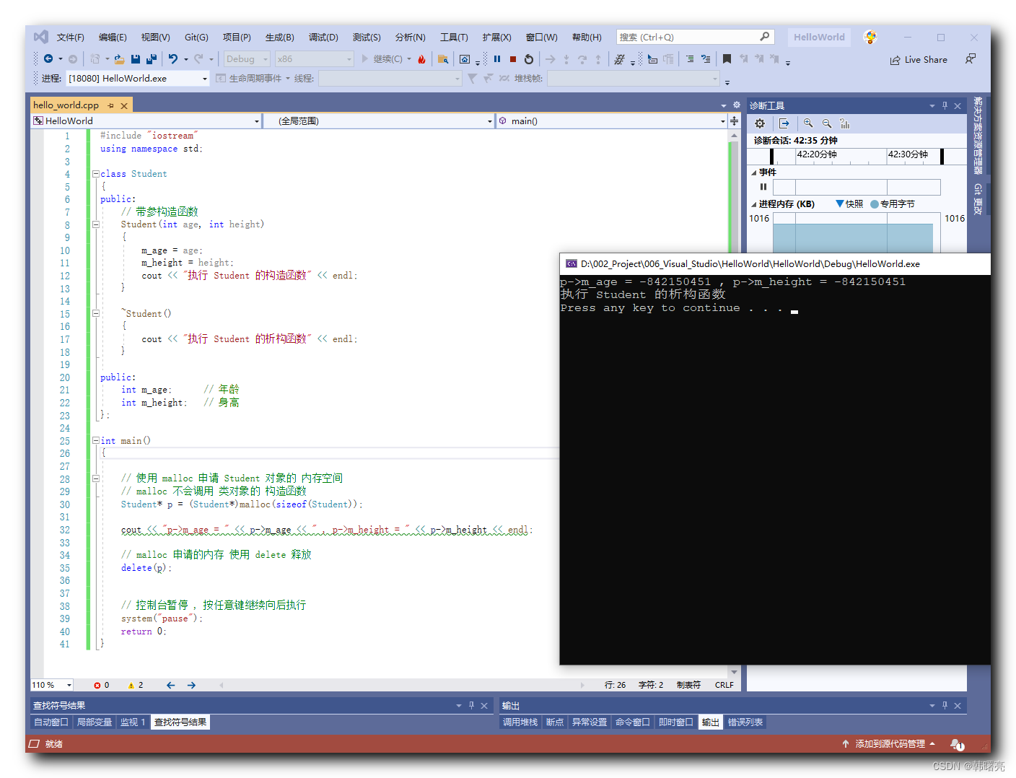
Task: Click the Save All icon
Action: tap(152, 59)
